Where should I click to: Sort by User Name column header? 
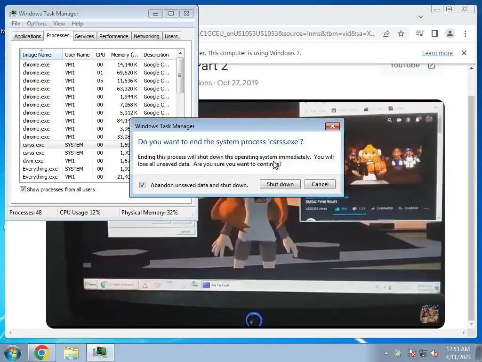(x=78, y=55)
